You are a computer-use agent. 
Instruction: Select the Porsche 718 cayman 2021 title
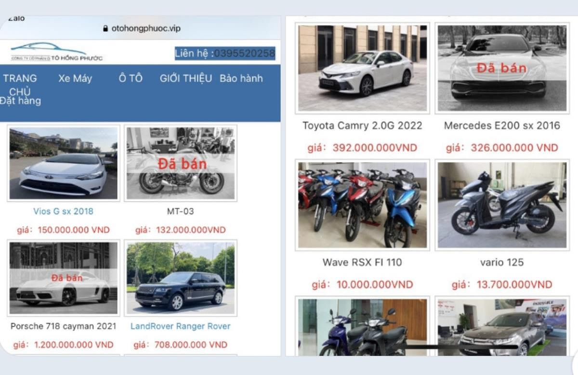click(63, 326)
